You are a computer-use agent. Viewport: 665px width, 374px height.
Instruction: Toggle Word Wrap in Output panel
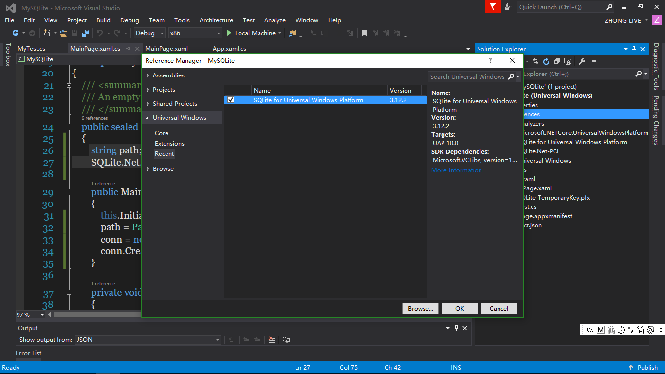click(x=286, y=340)
